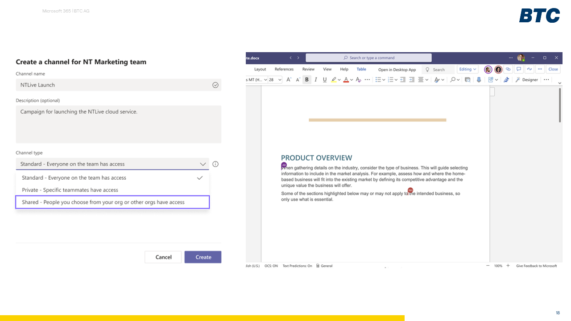
Task: Expand numbering style dropdown arrow
Action: coord(396,80)
